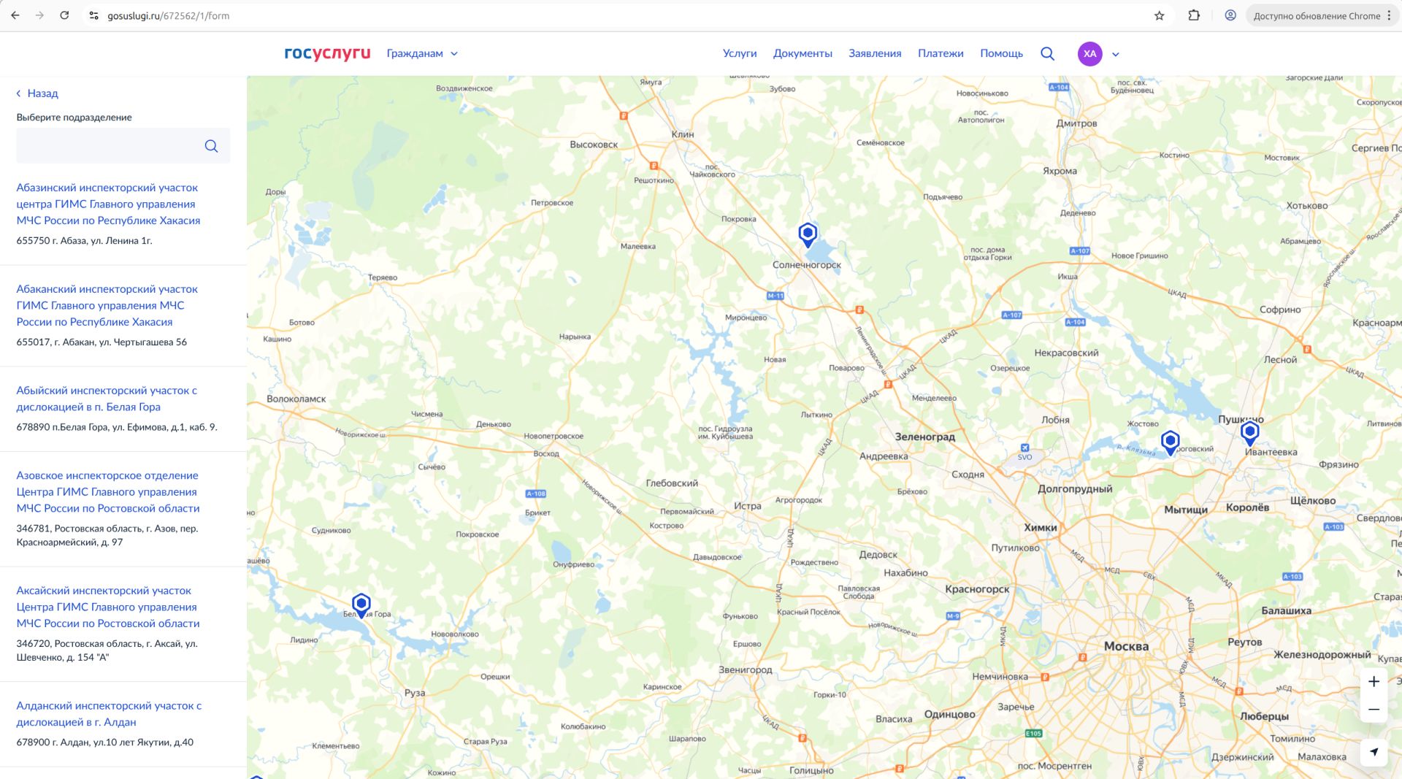Click the map marker near Пироговский
Image resolution: width=1402 pixels, height=779 pixels.
(1170, 442)
